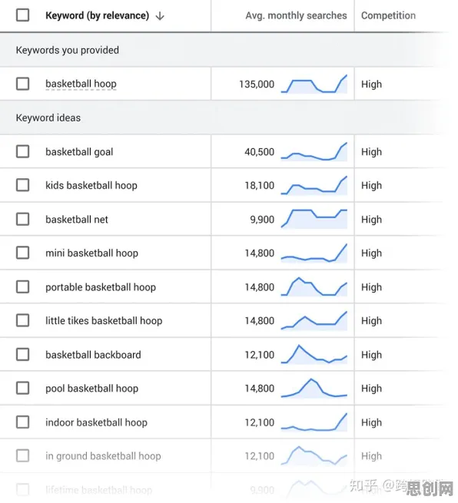Toggle the sort arrow beside Keyword (by relevance)

point(160,15)
